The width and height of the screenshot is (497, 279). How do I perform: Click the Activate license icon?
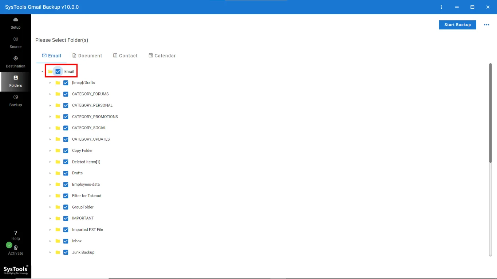tap(16, 247)
